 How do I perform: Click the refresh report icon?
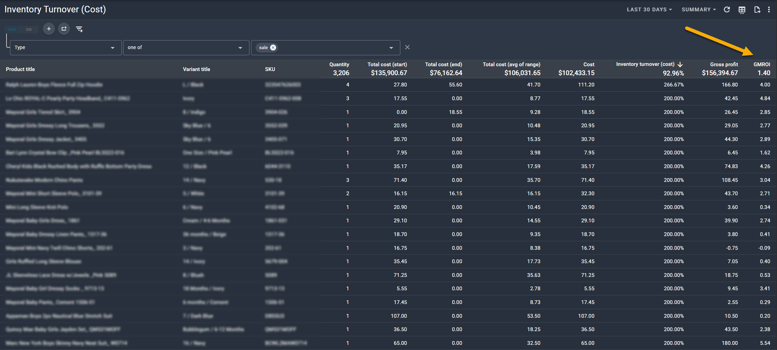(727, 10)
